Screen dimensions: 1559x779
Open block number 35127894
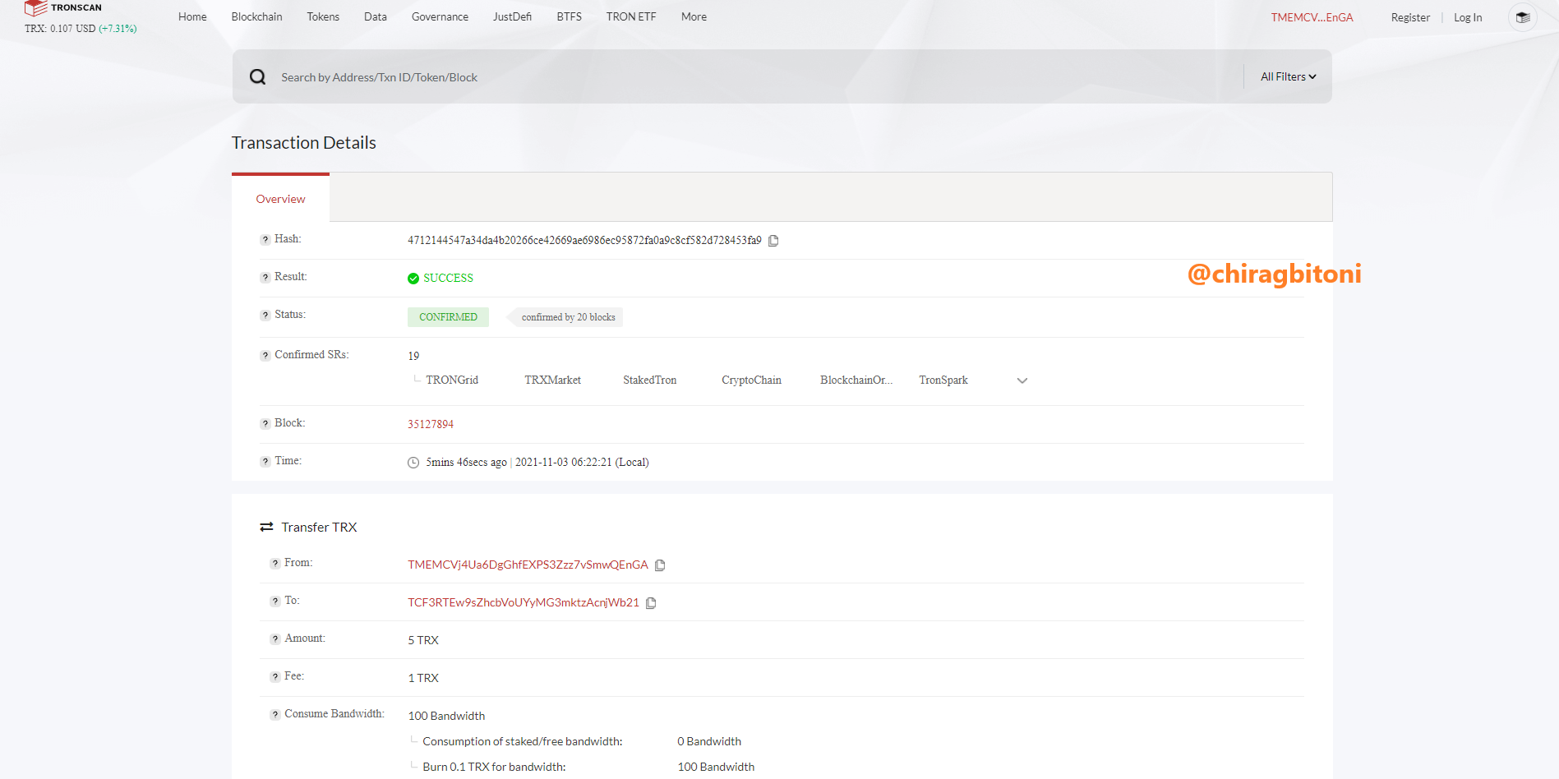pos(431,424)
